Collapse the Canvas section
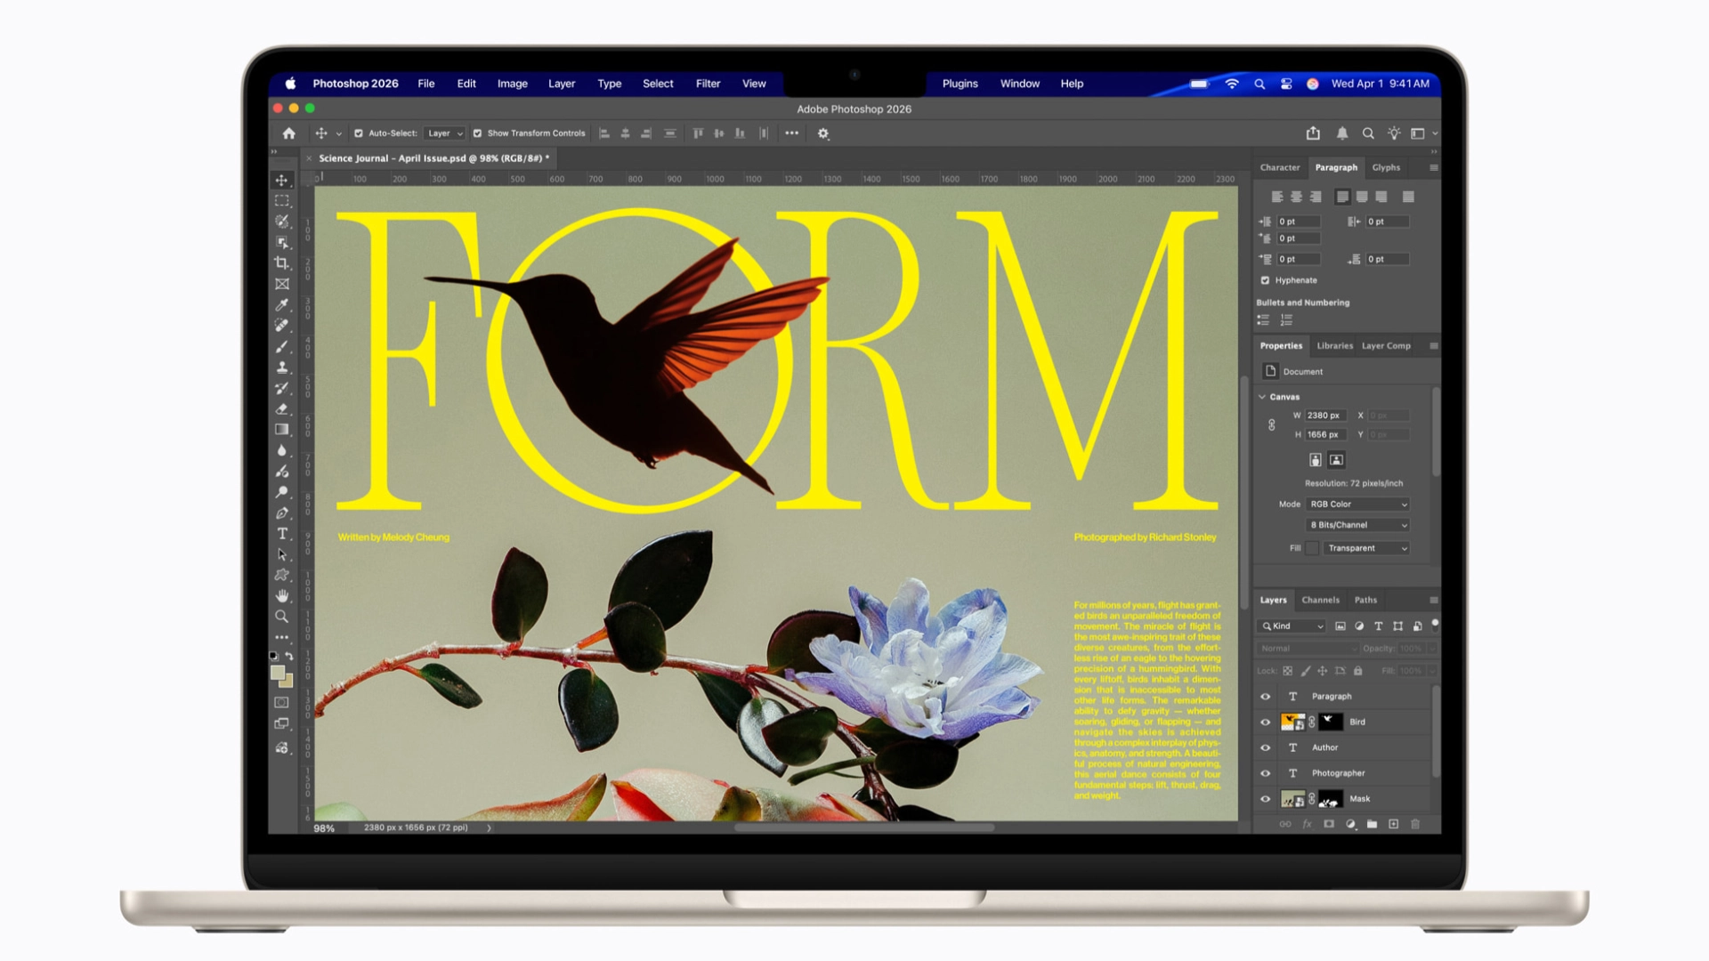The width and height of the screenshot is (1709, 961). (1262, 397)
